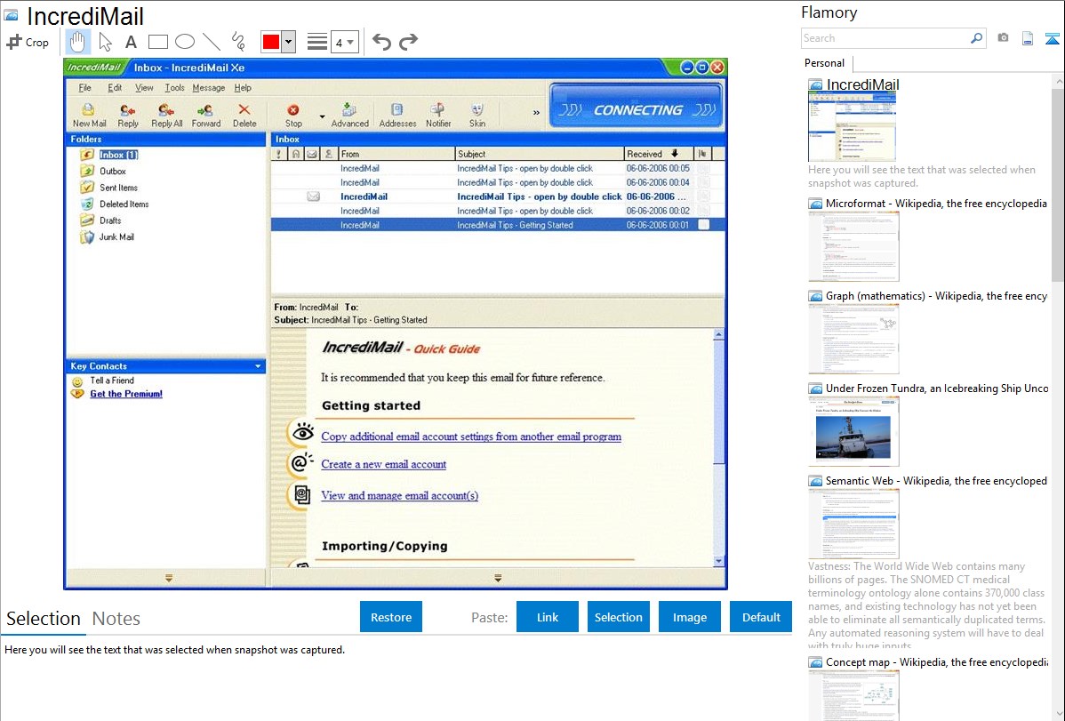Click Copy additional email account settings link

(x=471, y=437)
